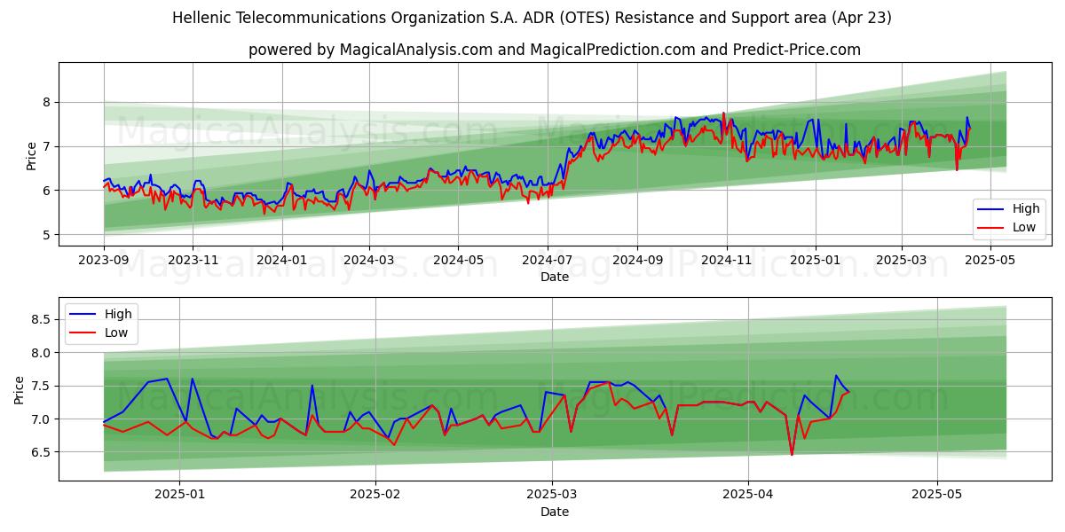Click the '5' y-axis label in top chart
Screen dimensions: 1065x532
point(48,235)
